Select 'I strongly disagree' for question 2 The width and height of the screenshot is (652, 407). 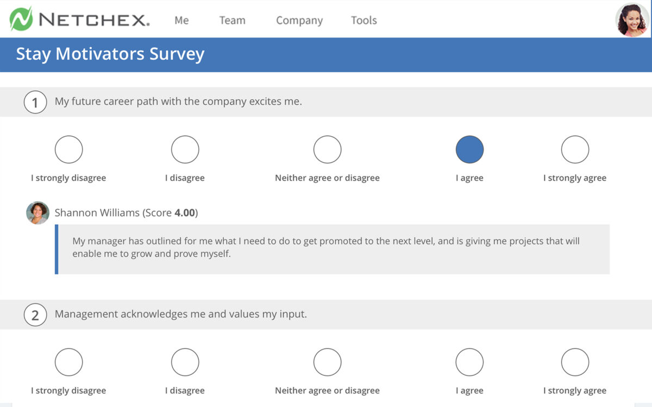click(x=69, y=363)
